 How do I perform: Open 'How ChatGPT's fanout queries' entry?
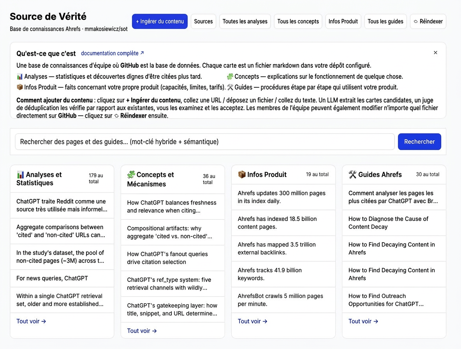point(173,258)
